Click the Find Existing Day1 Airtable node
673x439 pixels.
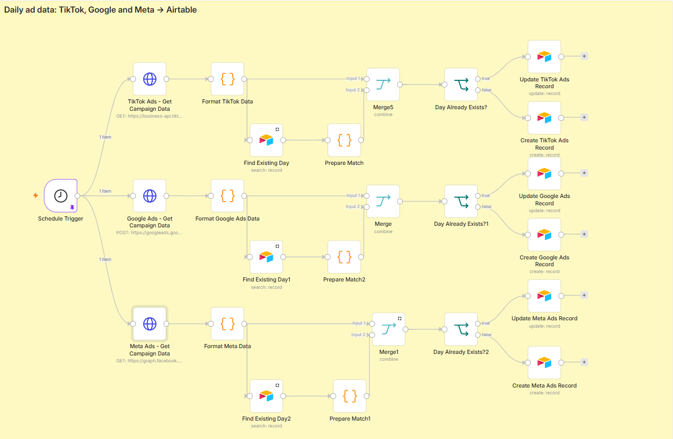click(266, 257)
